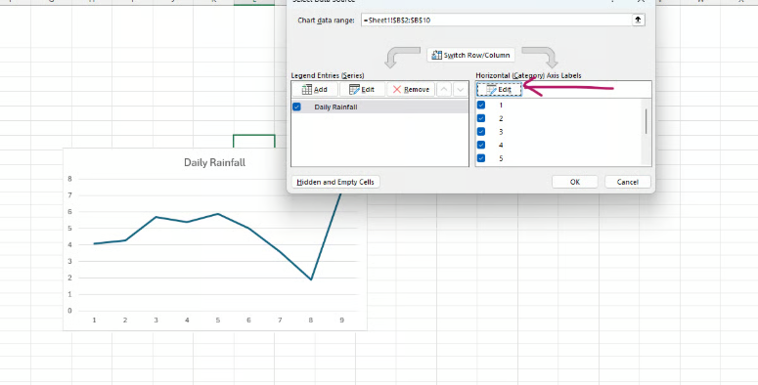Move the series up with the arrow button

(445, 89)
